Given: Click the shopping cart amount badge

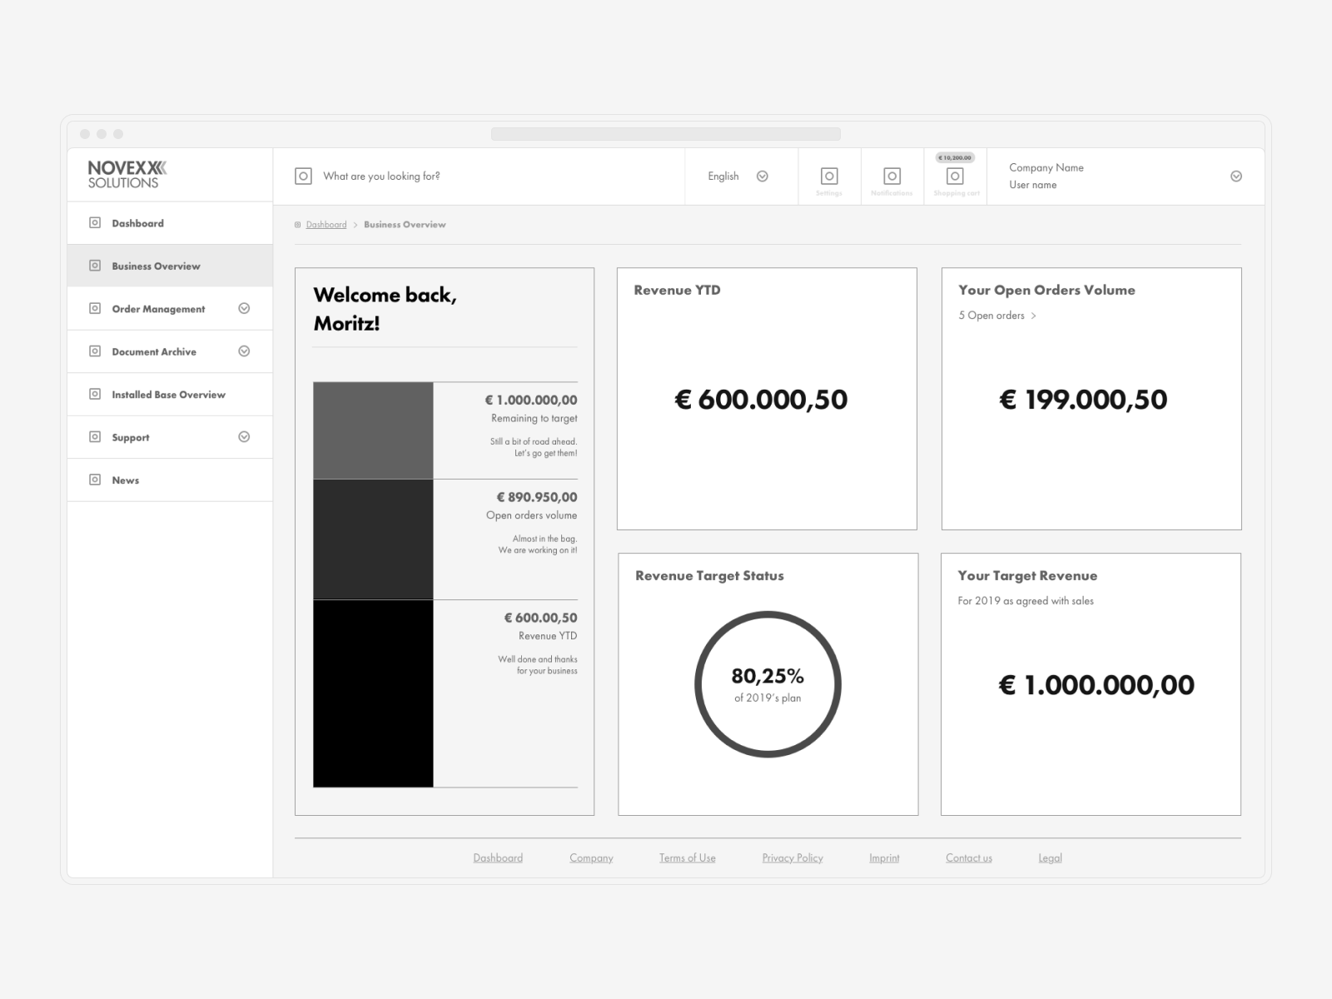Looking at the screenshot, I should click(955, 157).
